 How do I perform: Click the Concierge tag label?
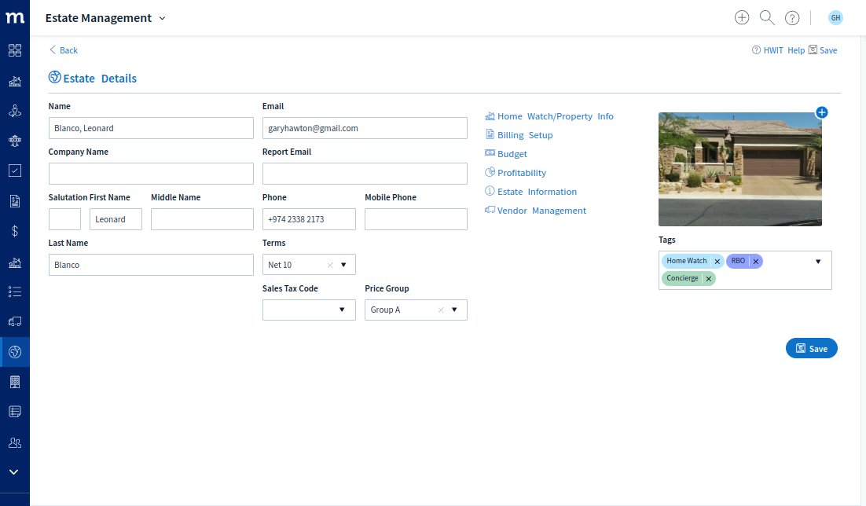pyautogui.click(x=682, y=278)
